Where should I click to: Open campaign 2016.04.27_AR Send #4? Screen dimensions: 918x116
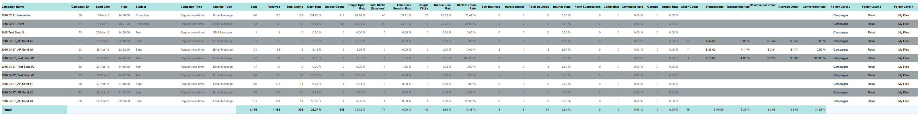point(17,41)
